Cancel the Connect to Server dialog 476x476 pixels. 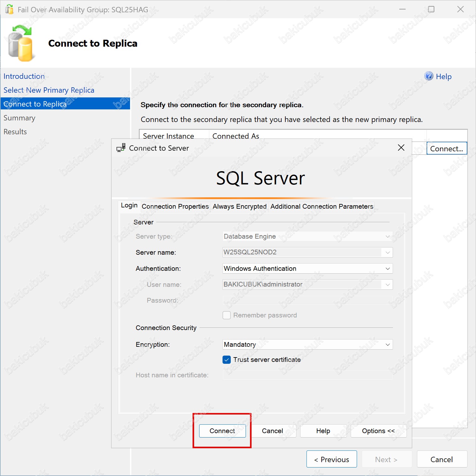point(272,431)
